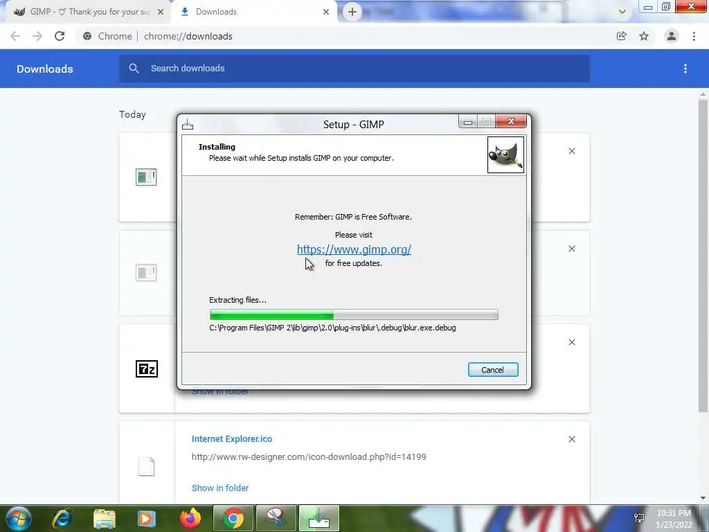Reload the Downloads page

tap(60, 36)
